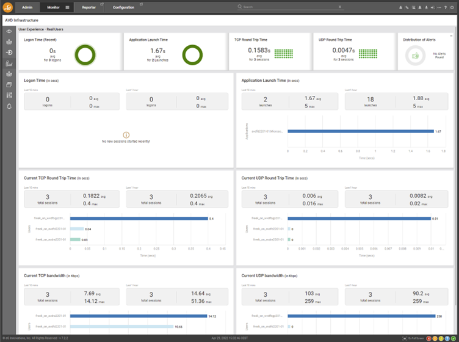Click the alarm bell icon in top bar
459x342 pixels.
tap(420, 7)
